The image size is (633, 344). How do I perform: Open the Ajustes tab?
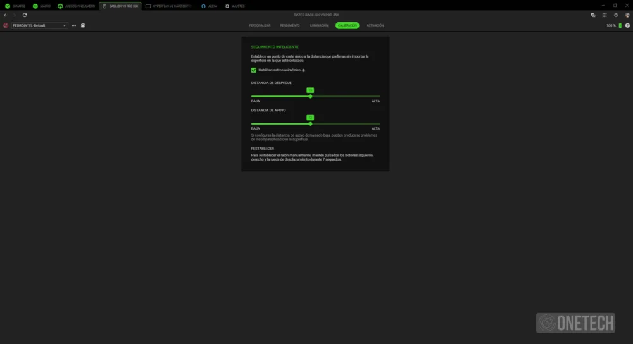pos(235,6)
